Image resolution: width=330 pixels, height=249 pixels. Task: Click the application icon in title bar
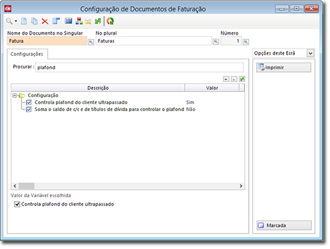pos(8,9)
